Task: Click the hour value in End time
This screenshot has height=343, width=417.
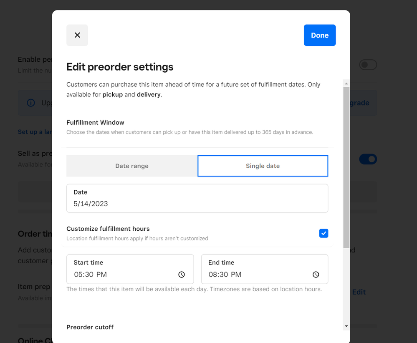Action: [x=213, y=275]
